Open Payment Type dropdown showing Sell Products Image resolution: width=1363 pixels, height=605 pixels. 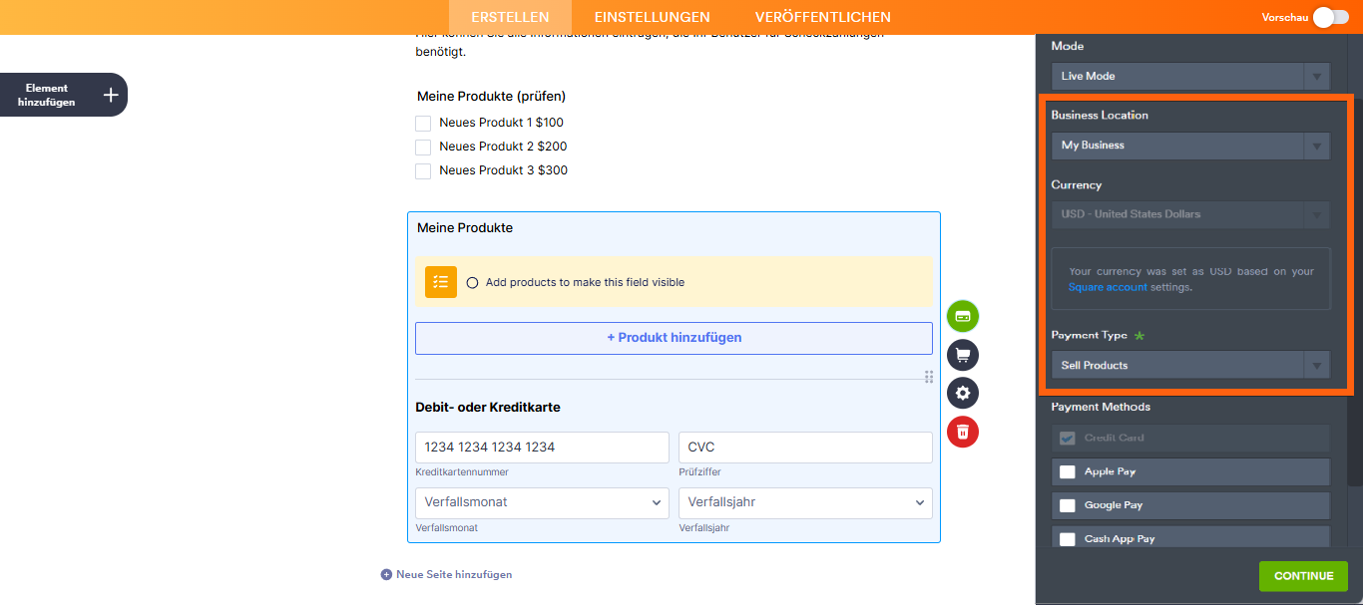[1190, 365]
